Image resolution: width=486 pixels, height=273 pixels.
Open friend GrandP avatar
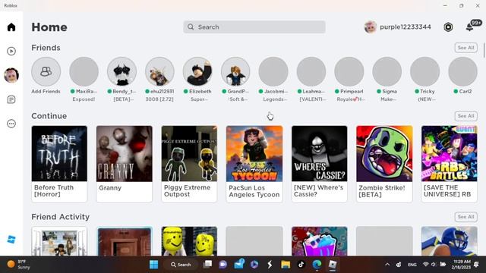point(235,71)
